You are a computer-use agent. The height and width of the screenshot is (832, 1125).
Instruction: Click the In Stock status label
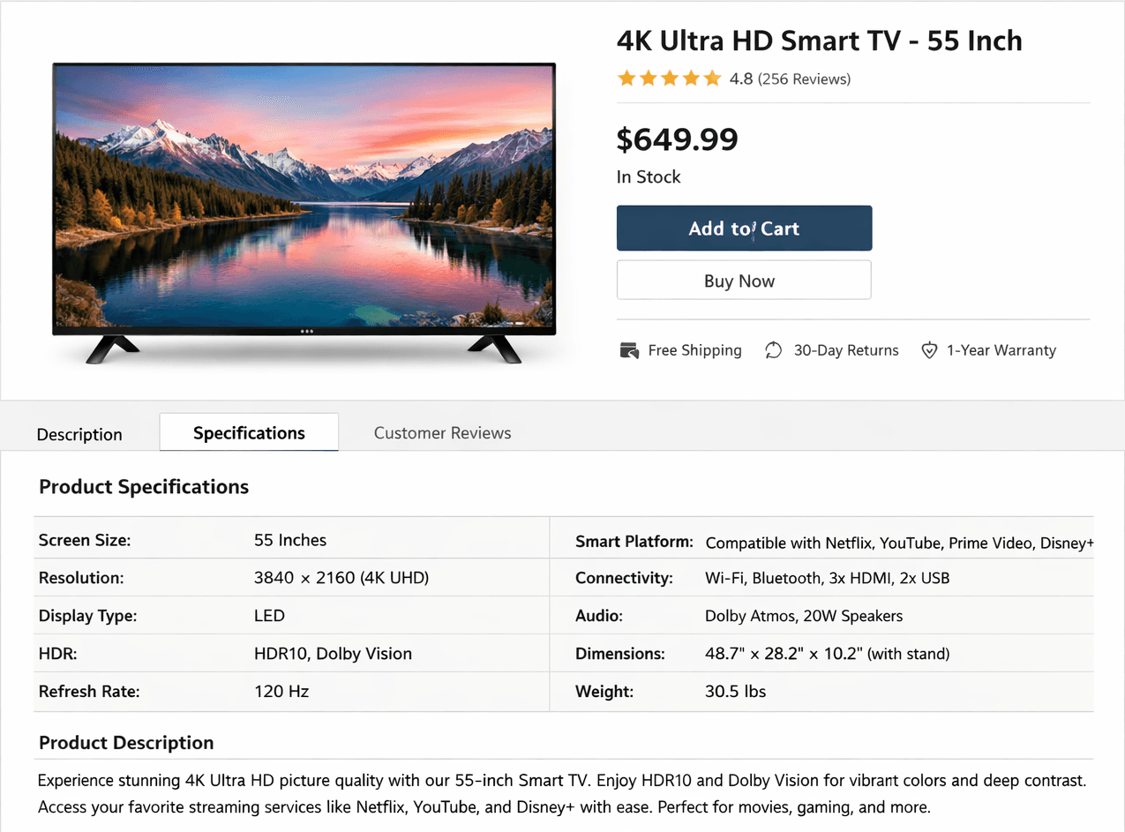tap(649, 176)
